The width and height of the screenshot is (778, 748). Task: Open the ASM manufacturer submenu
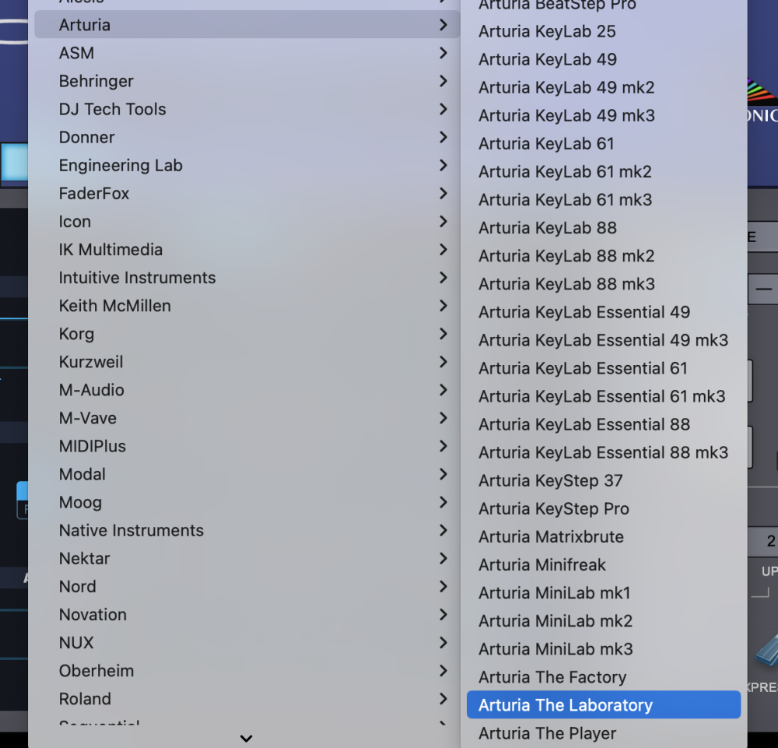247,53
